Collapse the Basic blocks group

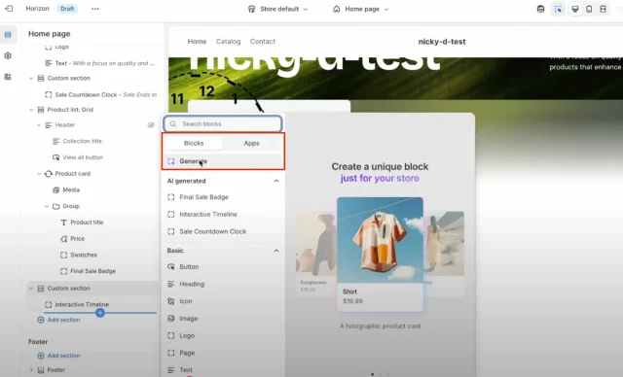[x=276, y=251]
